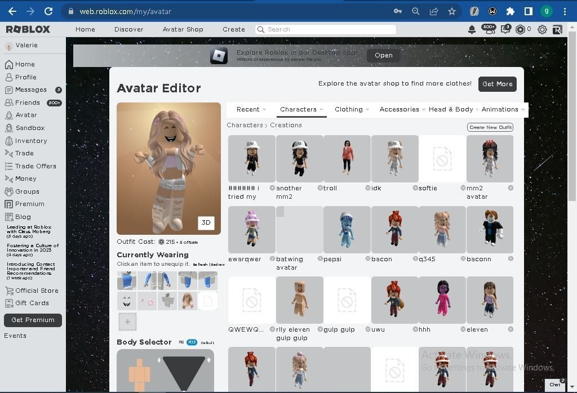Open Roblox notifications bell
Viewport: 577px width, 393px height.
click(472, 29)
